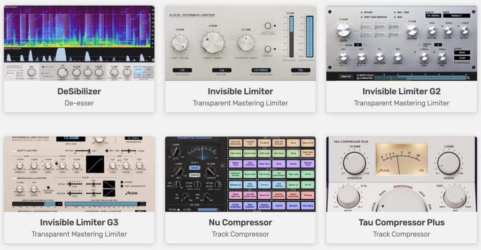
Task: Click the Invisible Limiter G3 plugin screenshot
Action: (x=79, y=174)
